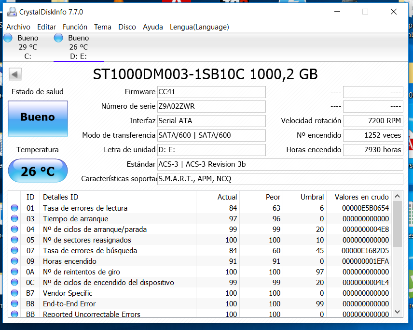Select the C: drive status orb

(8, 38)
